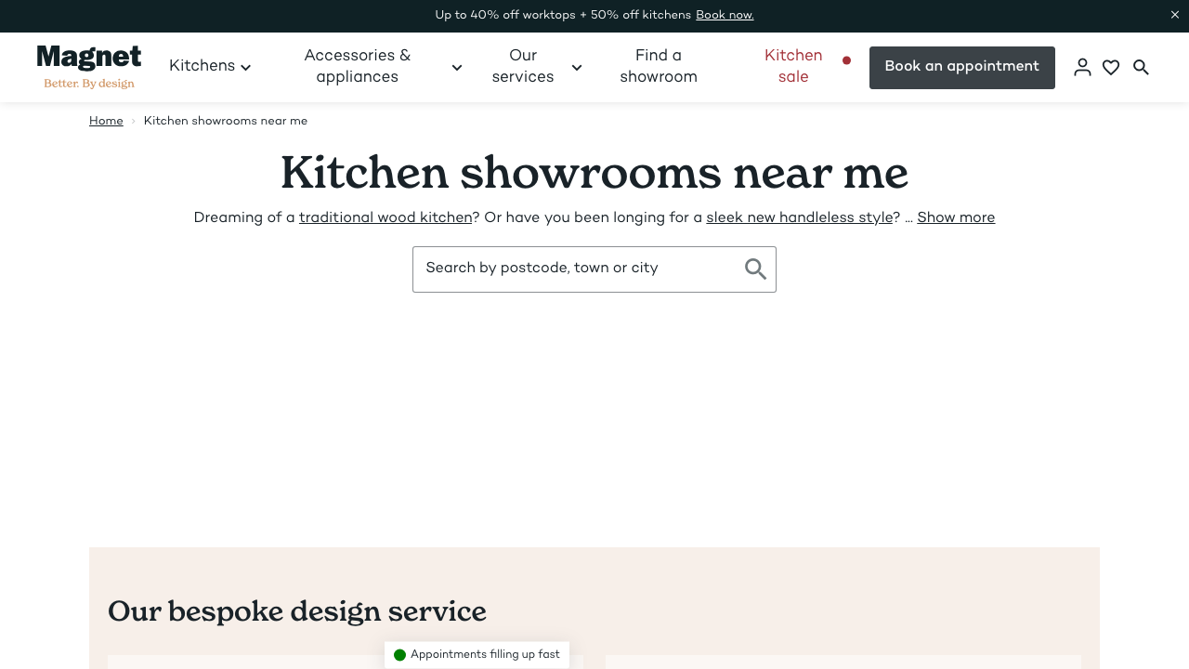Dismiss the top promo banner

tap(1175, 15)
